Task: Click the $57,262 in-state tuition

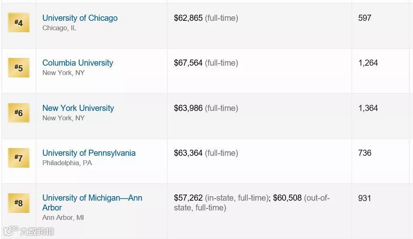Action: (188, 198)
